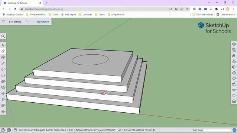Select the Select arrow tool

[x=3, y=45]
